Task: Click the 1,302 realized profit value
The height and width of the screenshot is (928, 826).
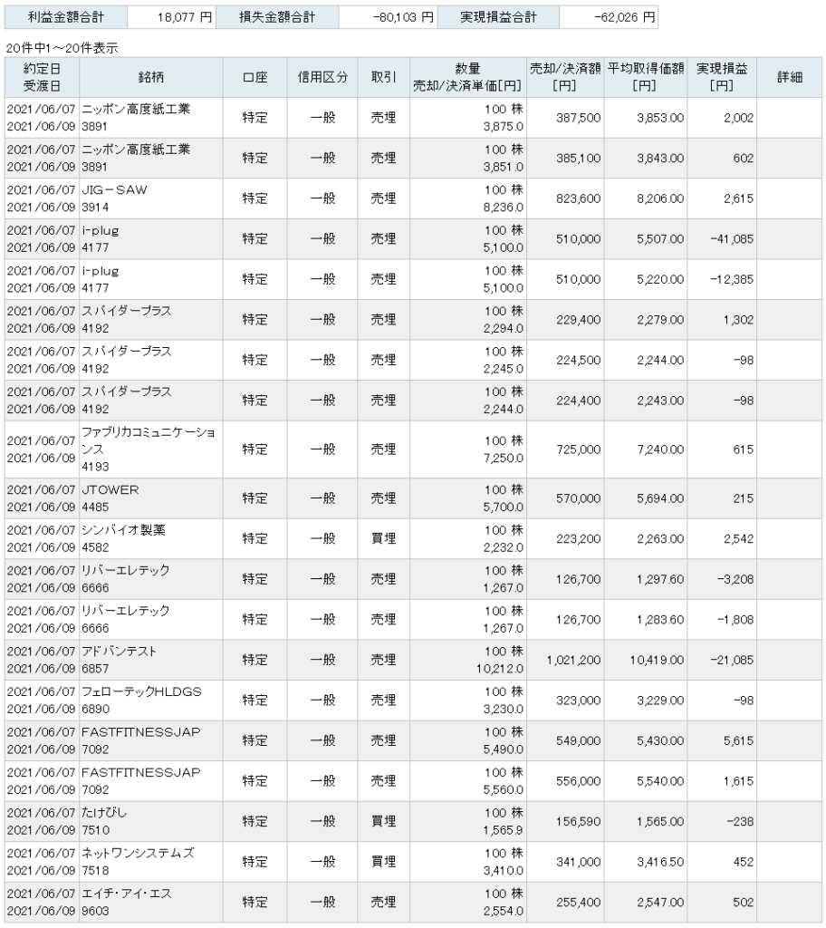Action: [738, 320]
